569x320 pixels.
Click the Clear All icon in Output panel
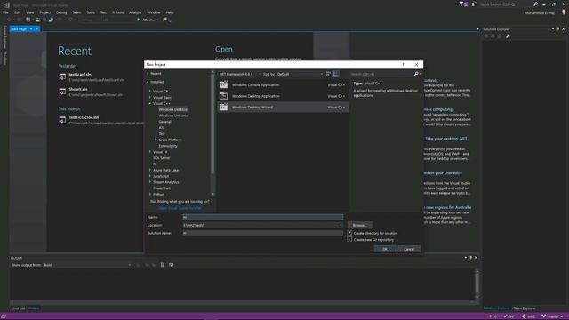click(163, 265)
